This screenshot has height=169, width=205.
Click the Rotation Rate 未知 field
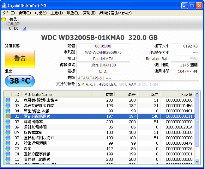[185, 59]
